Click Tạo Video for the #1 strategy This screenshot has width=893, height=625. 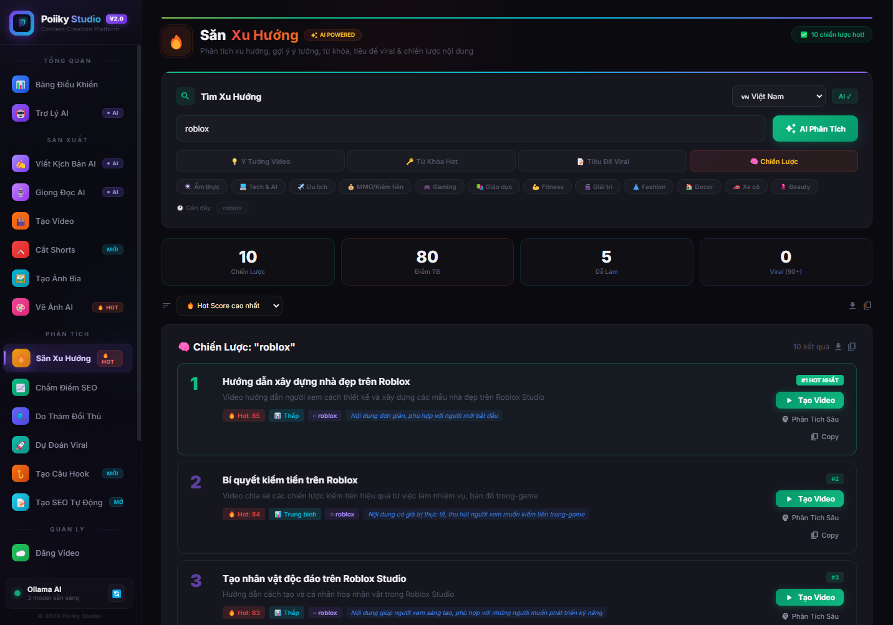[809, 400]
